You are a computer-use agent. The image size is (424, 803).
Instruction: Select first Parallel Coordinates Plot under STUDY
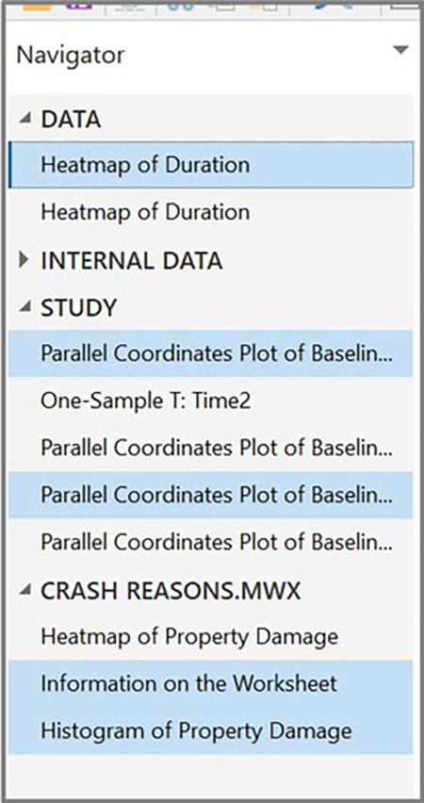coord(211,353)
